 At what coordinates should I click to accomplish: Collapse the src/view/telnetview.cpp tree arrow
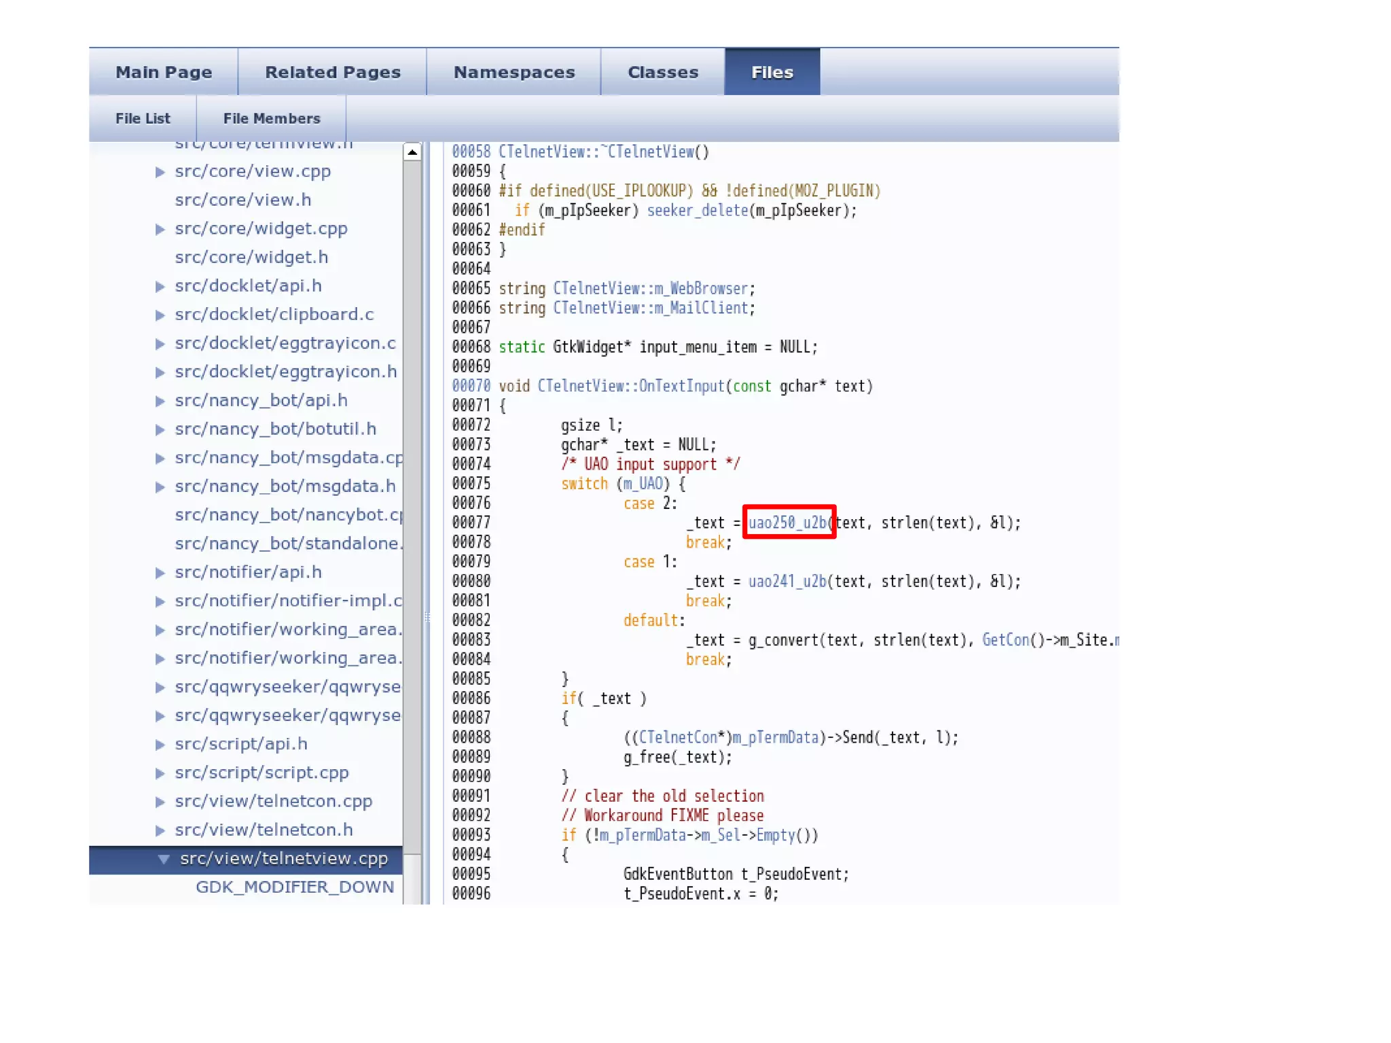coord(163,859)
